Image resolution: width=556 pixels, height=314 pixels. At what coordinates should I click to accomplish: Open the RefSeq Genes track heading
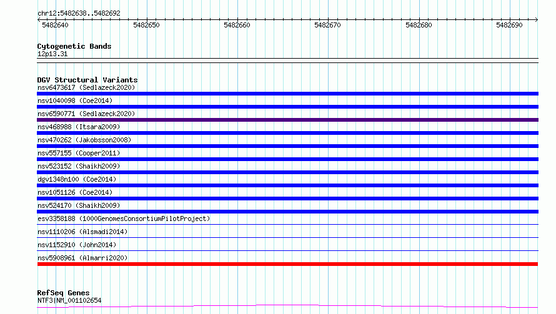(x=64, y=293)
